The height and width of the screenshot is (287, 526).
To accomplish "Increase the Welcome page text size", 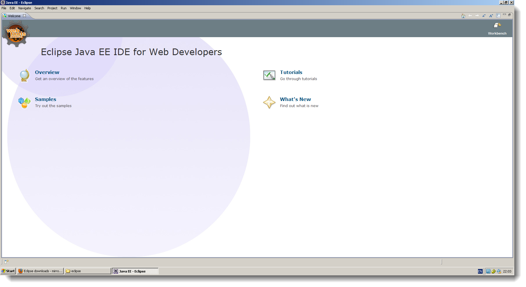I will pyautogui.click(x=491, y=16).
